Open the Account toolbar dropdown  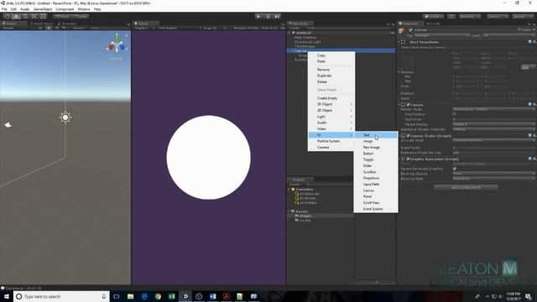coord(470,16)
